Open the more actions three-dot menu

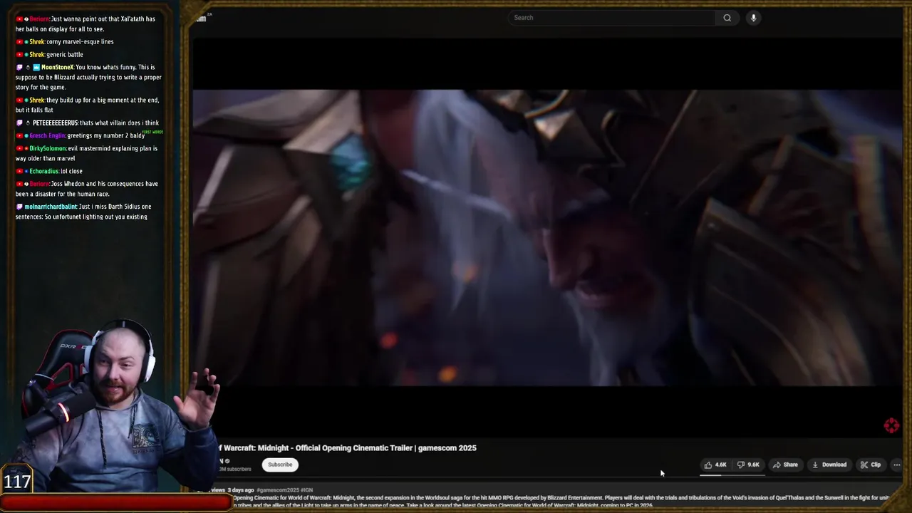897,465
